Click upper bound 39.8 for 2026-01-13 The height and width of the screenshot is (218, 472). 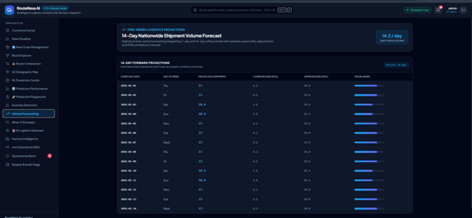click(x=307, y=199)
